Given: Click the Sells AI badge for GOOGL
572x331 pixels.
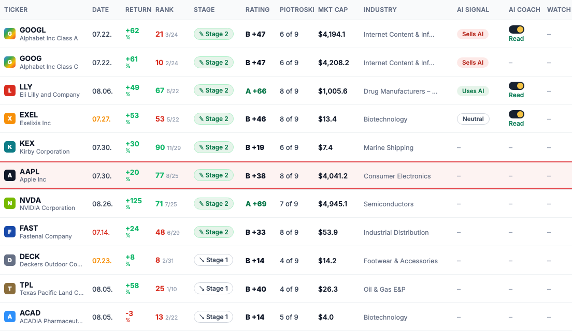Looking at the screenshot, I should (x=473, y=34).
